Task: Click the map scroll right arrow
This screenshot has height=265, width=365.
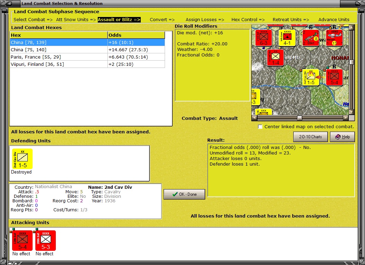Action: 346,118
